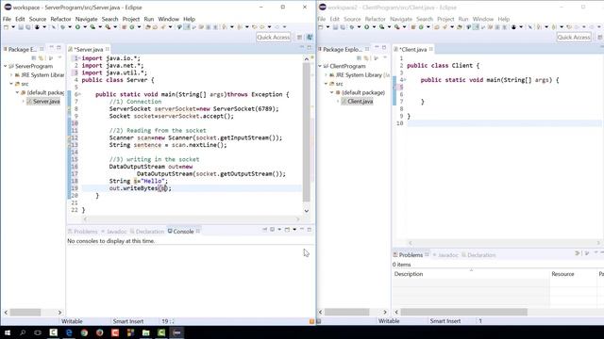
Task: Minimize the Server Package Explorer view
Action: click(x=51, y=48)
